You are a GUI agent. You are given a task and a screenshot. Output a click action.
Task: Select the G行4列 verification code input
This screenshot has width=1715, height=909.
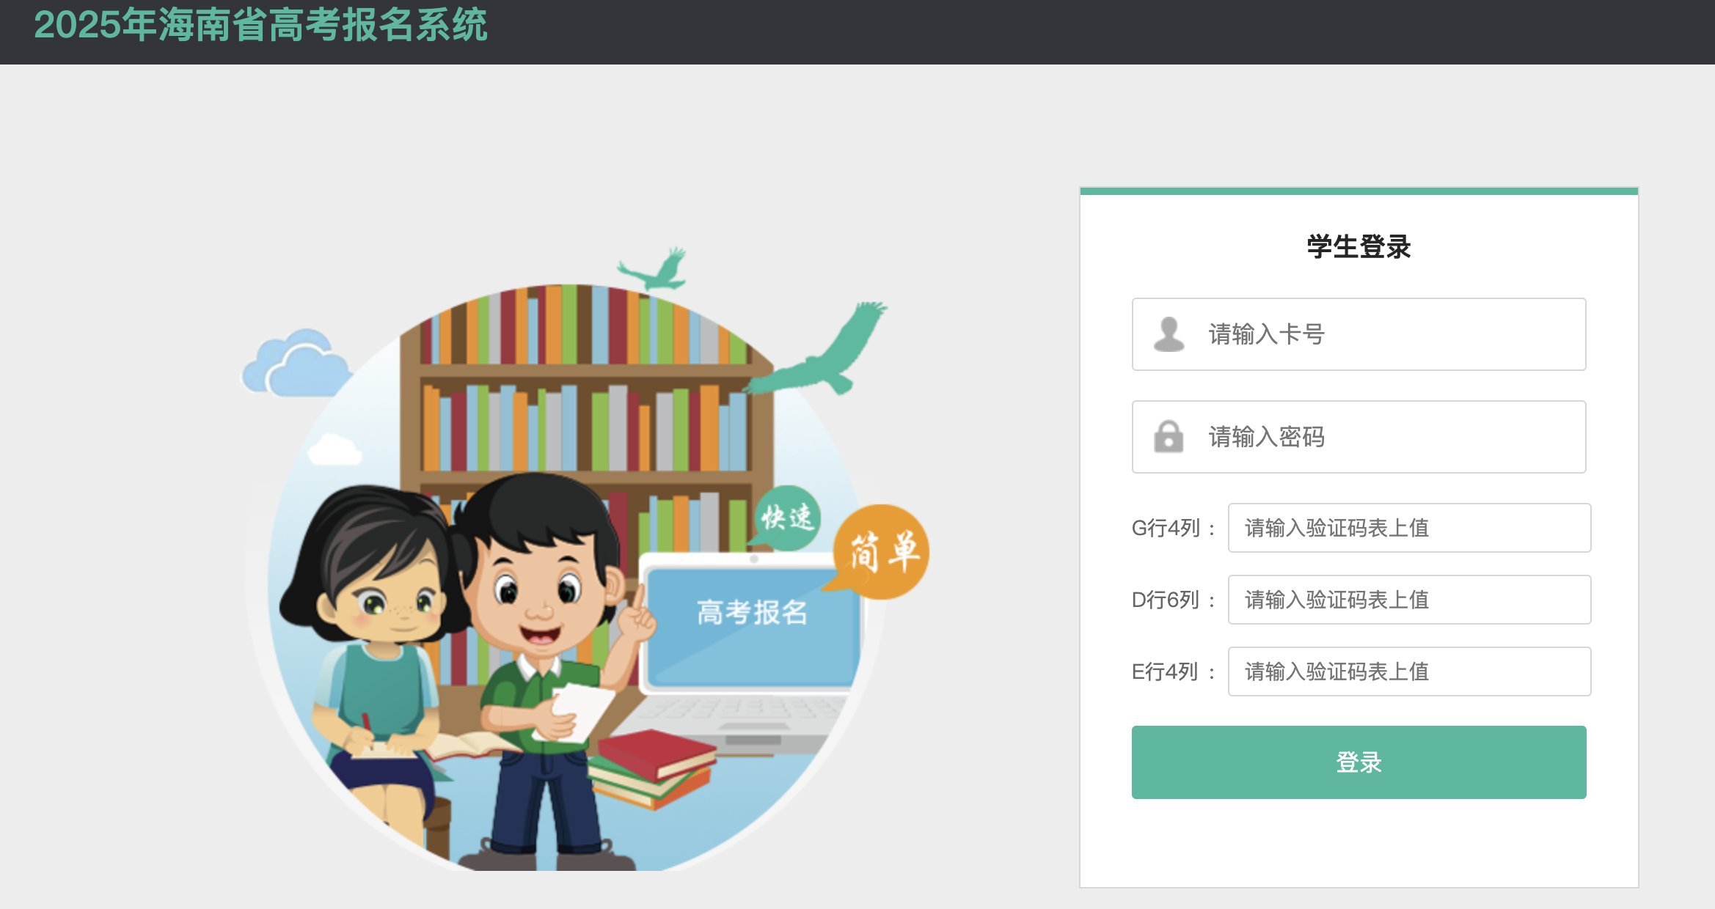point(1409,528)
